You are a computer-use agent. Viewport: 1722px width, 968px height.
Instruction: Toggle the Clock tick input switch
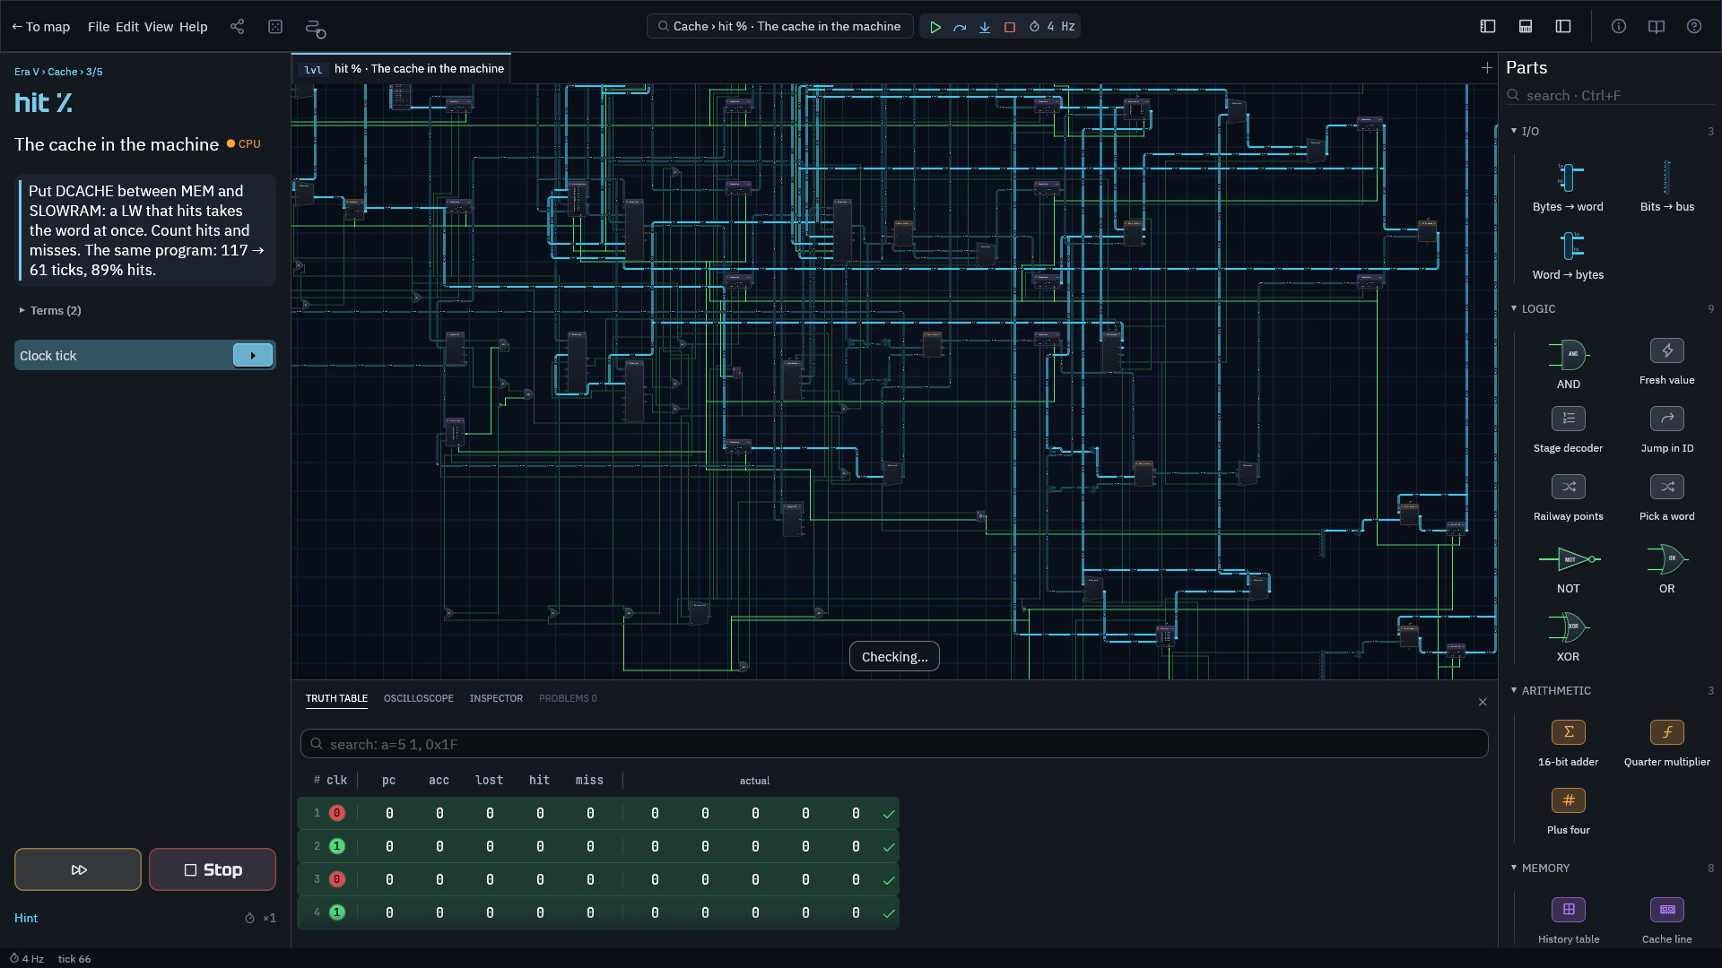click(x=253, y=356)
